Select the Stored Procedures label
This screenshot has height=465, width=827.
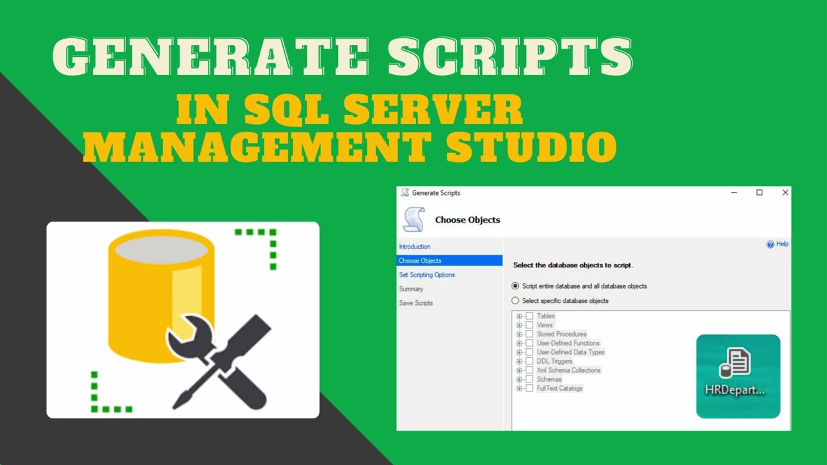561,335
